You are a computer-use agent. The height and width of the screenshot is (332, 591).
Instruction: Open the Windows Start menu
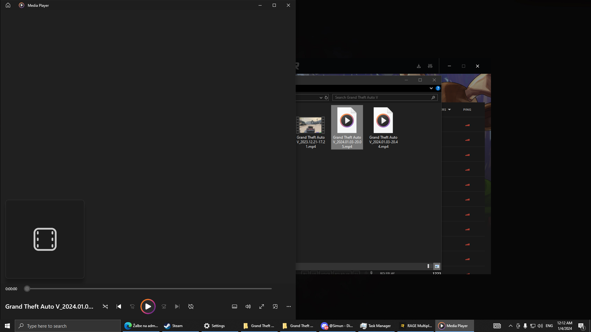coord(7,326)
